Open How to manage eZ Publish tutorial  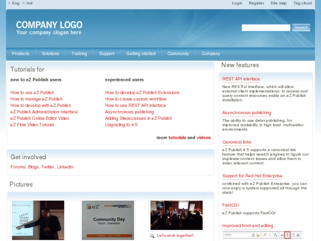37,99
